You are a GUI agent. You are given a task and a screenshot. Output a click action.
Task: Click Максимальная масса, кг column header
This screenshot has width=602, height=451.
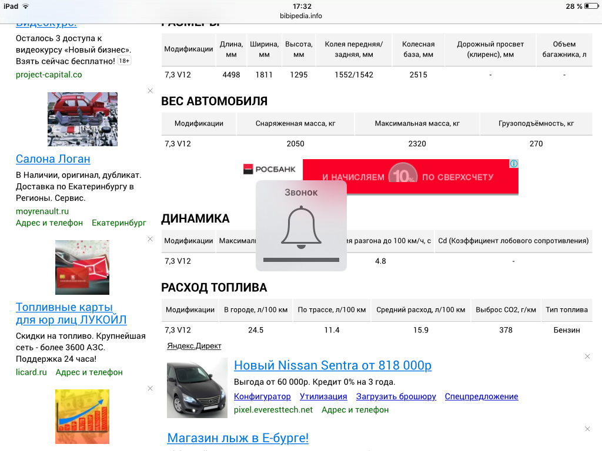[x=417, y=123]
